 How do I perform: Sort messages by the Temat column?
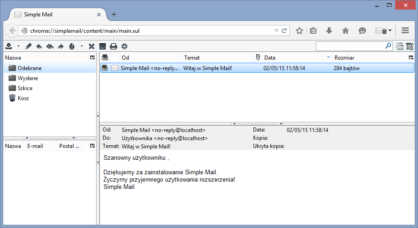[x=217, y=58]
